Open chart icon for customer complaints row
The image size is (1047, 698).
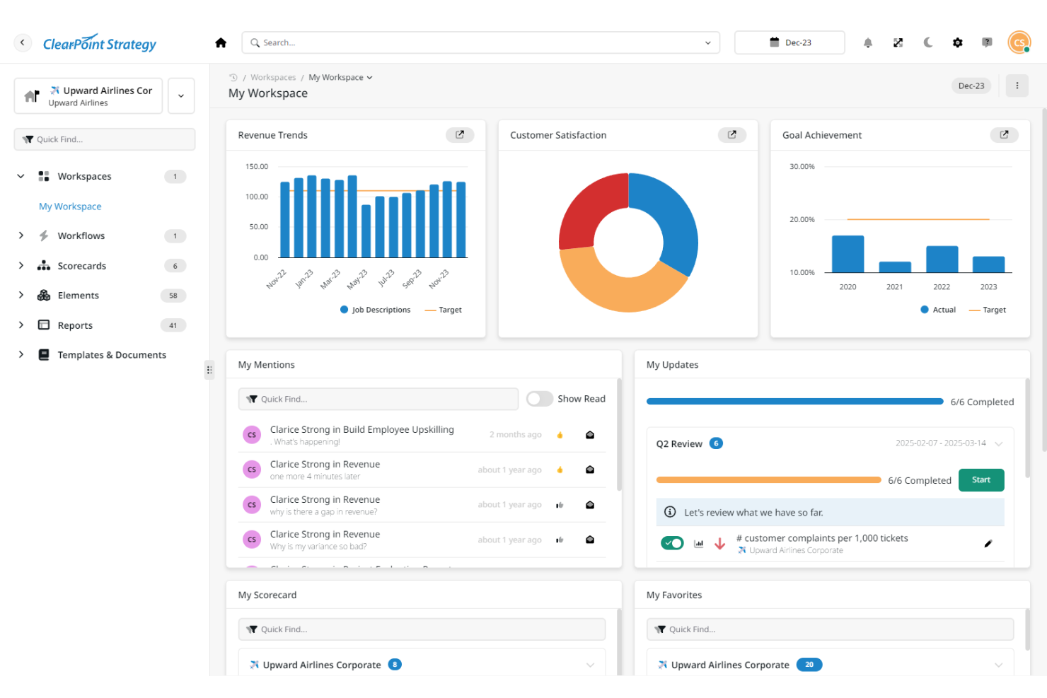pos(699,543)
